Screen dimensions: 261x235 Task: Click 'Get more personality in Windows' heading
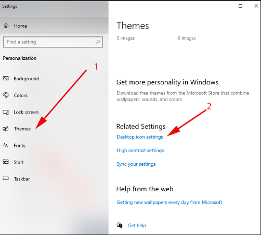167,82
